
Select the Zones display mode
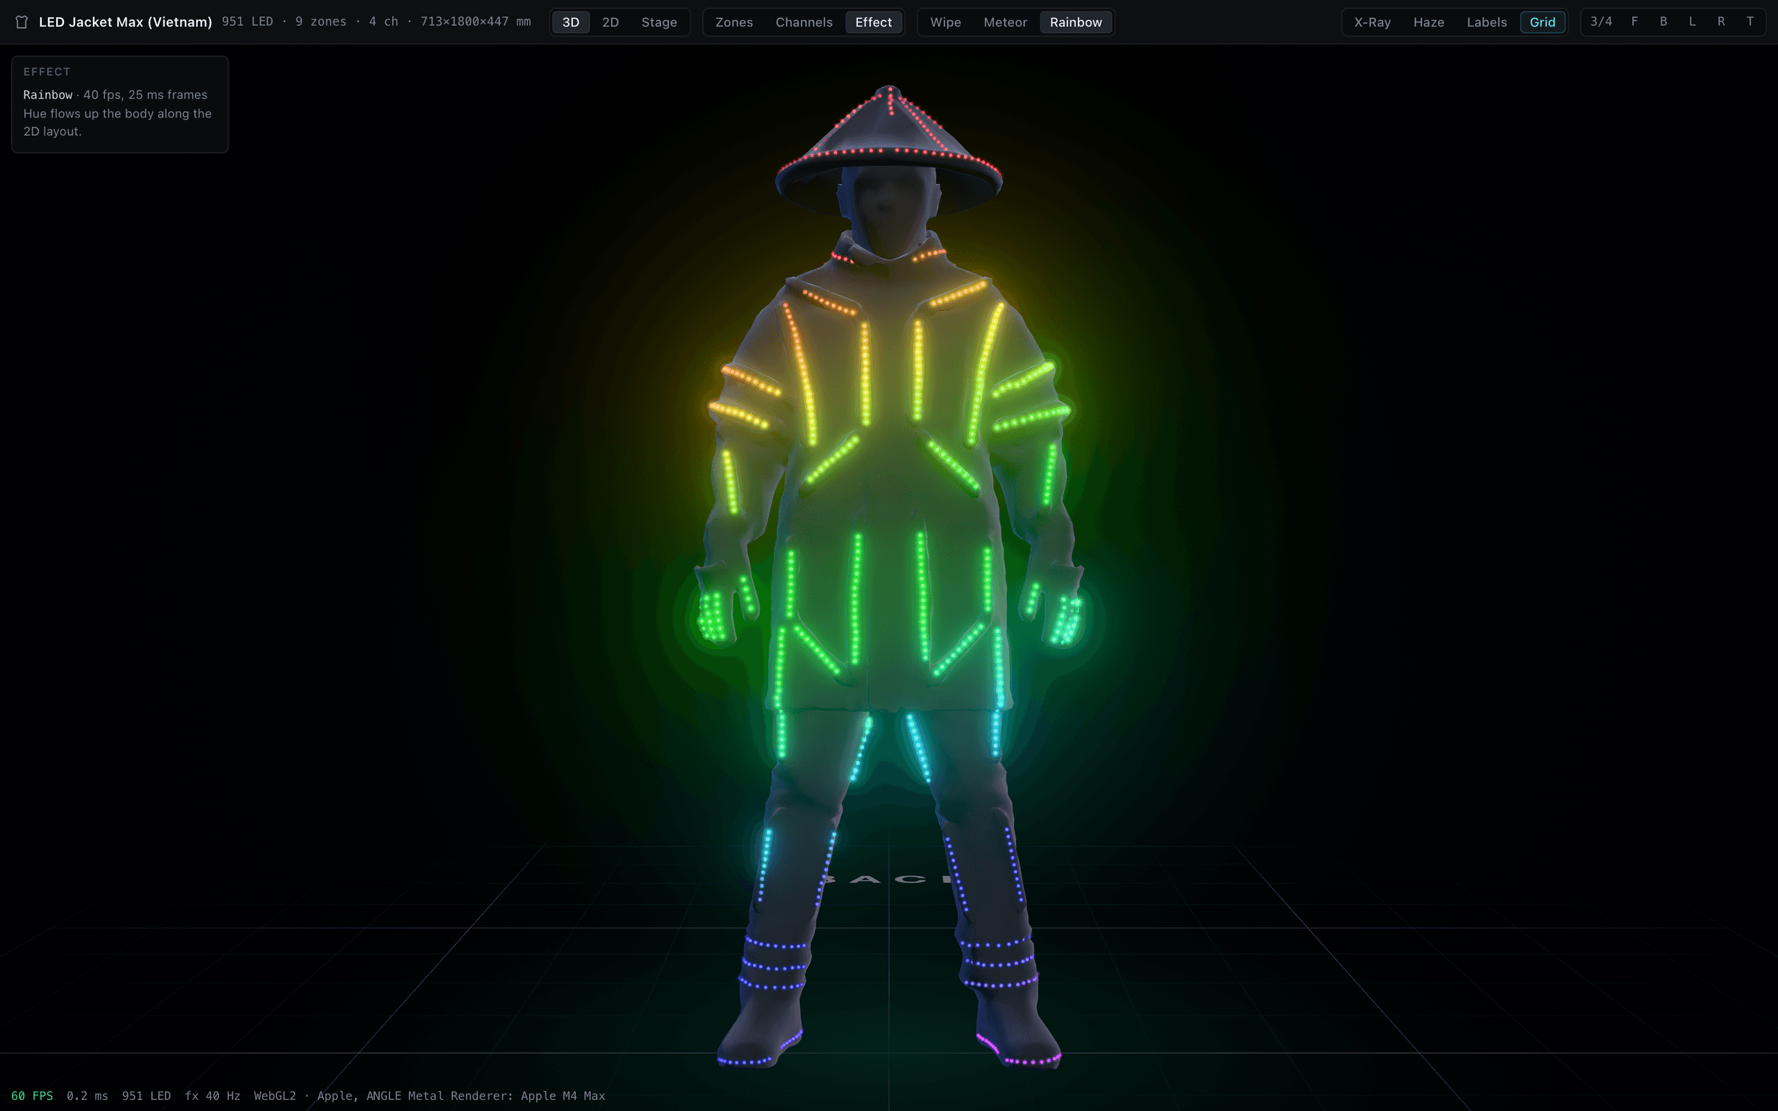pos(734,22)
